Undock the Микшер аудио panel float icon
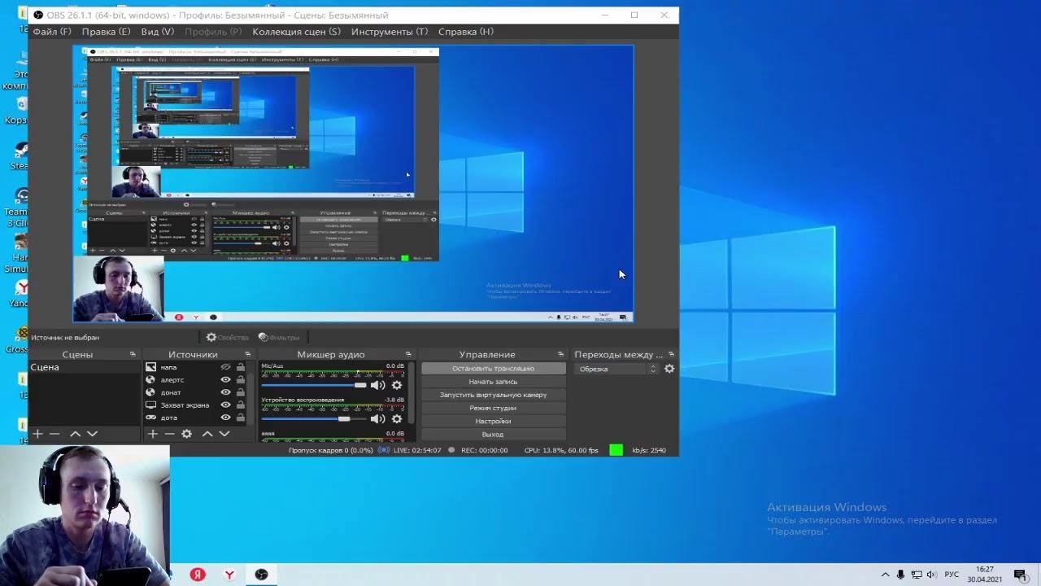 click(408, 354)
